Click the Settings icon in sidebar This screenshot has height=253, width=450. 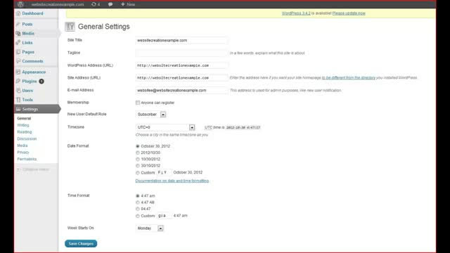tap(18, 109)
